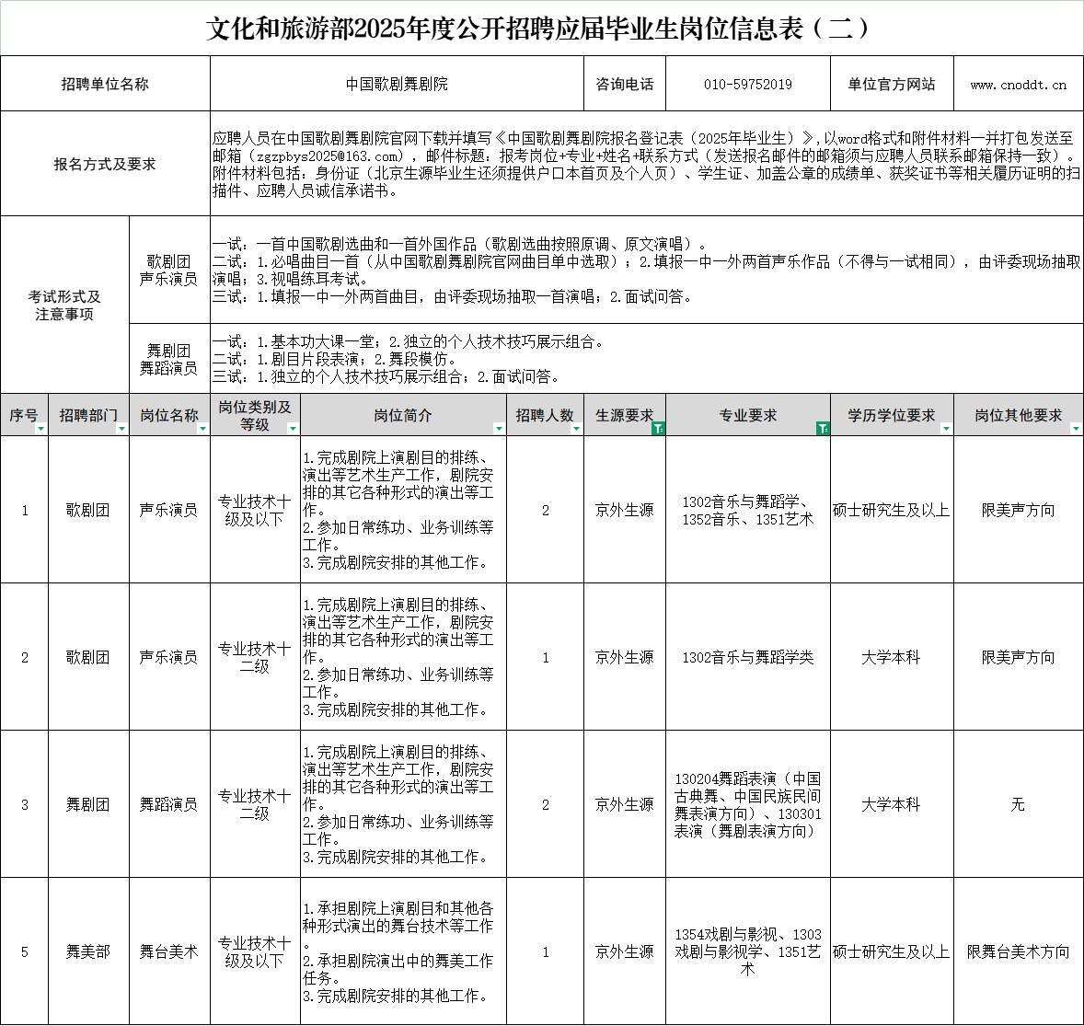Click the active filter icon on 专业要求
The image size is (1084, 1026).
click(x=823, y=429)
